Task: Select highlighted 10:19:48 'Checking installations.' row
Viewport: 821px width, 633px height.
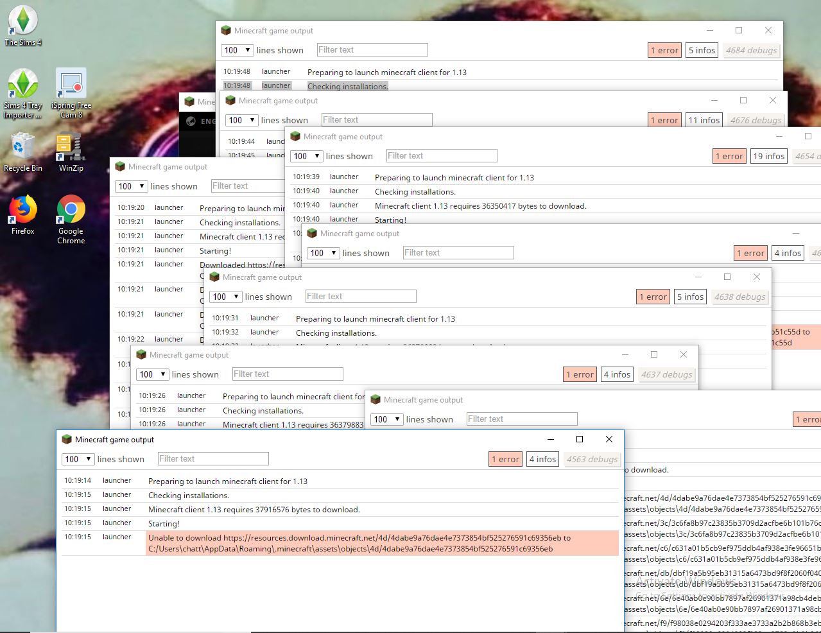Action: point(499,86)
